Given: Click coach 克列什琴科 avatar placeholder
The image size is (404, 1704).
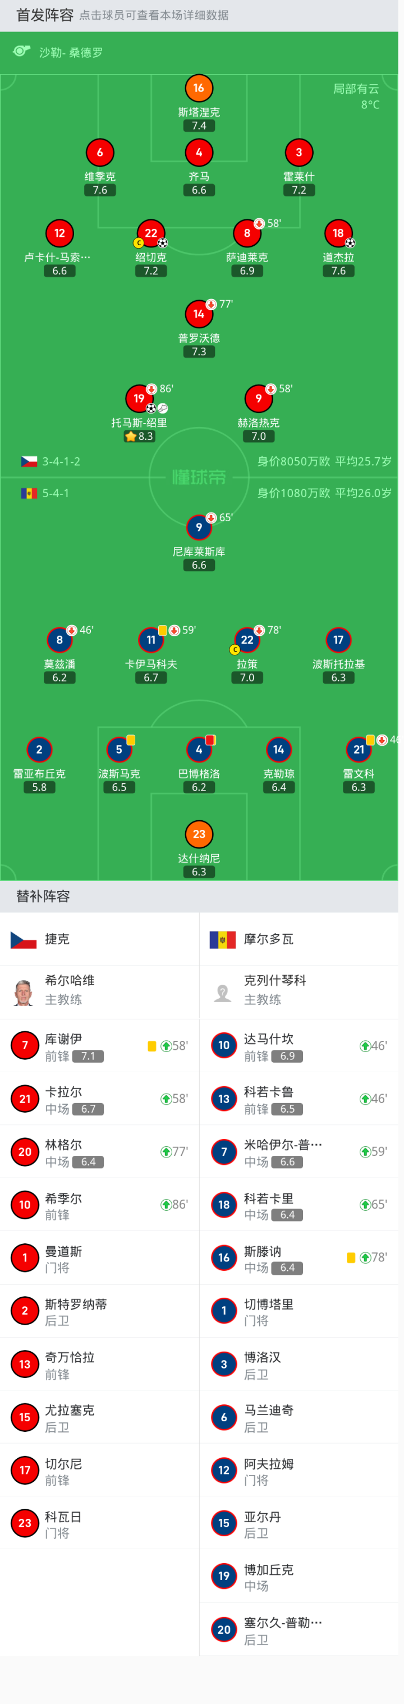Looking at the screenshot, I should 223,992.
